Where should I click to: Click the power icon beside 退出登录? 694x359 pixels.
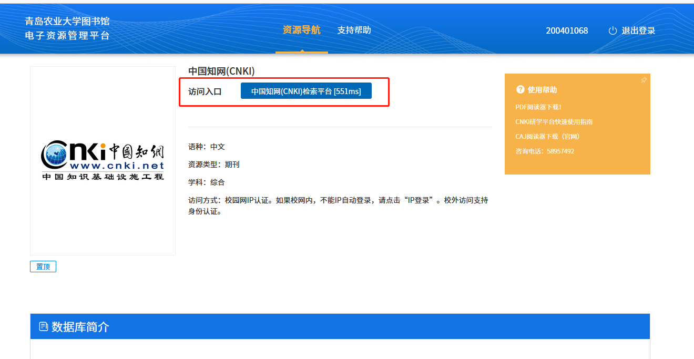[613, 30]
